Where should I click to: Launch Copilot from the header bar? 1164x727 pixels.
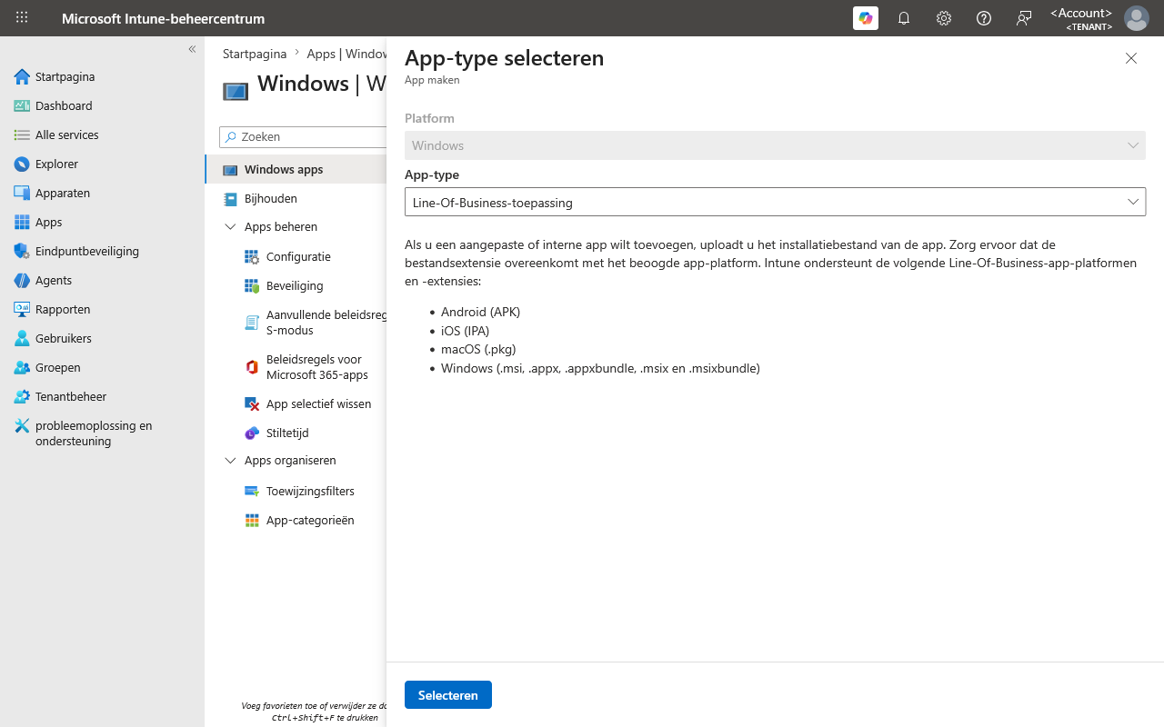[866, 18]
